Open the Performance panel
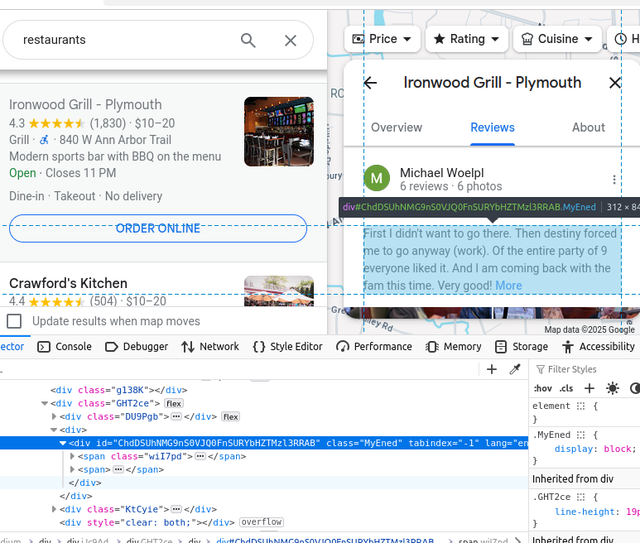Viewport: 640px width, 543px height. (374, 347)
